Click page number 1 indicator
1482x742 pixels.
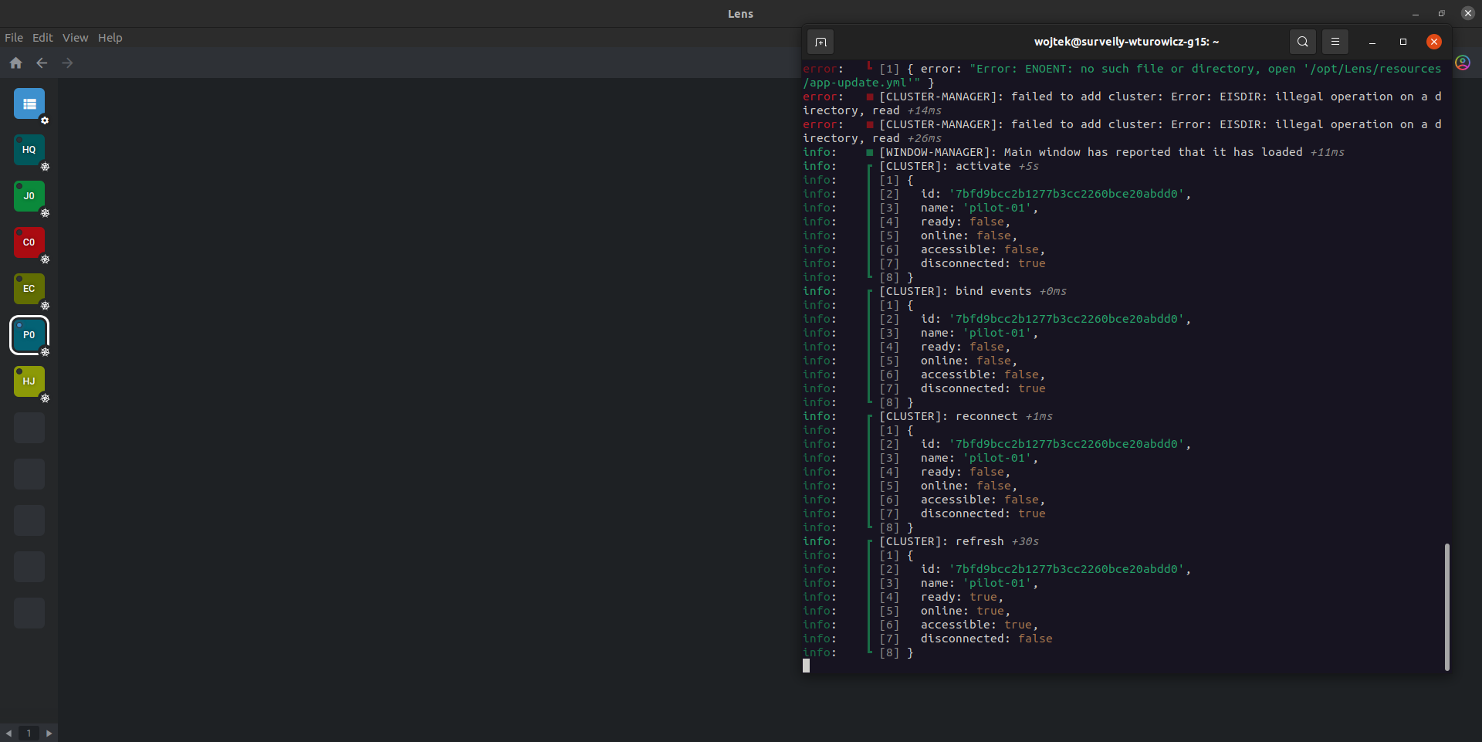point(29,734)
